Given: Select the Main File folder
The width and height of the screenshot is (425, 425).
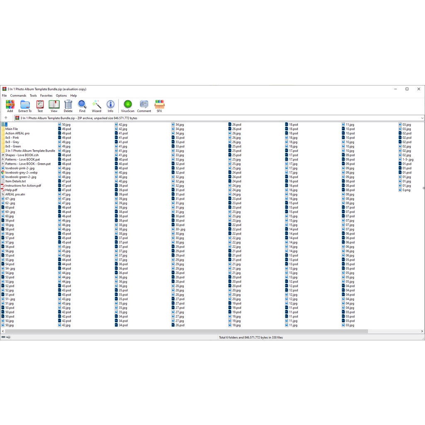Looking at the screenshot, I should 12,129.
